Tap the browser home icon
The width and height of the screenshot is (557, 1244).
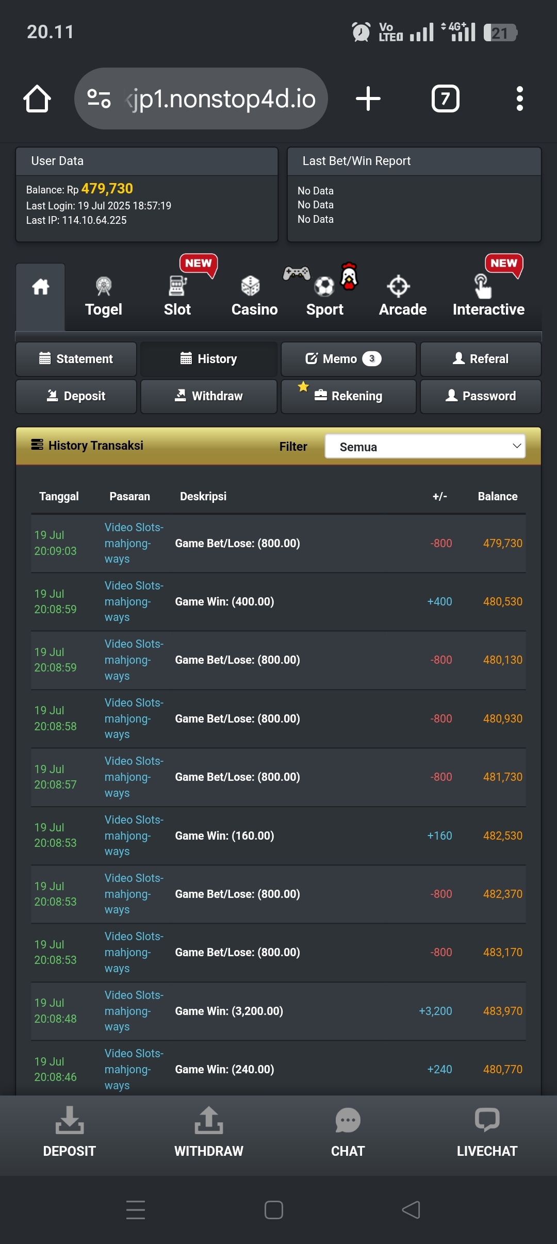coord(37,99)
